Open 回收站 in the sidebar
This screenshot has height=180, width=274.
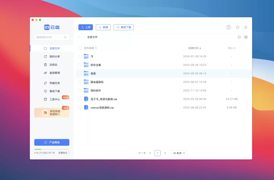[53, 65]
